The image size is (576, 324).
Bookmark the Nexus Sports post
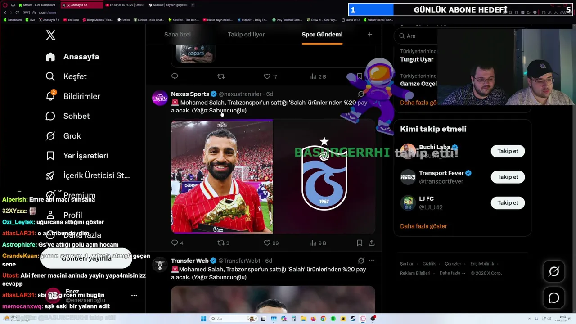point(360,243)
